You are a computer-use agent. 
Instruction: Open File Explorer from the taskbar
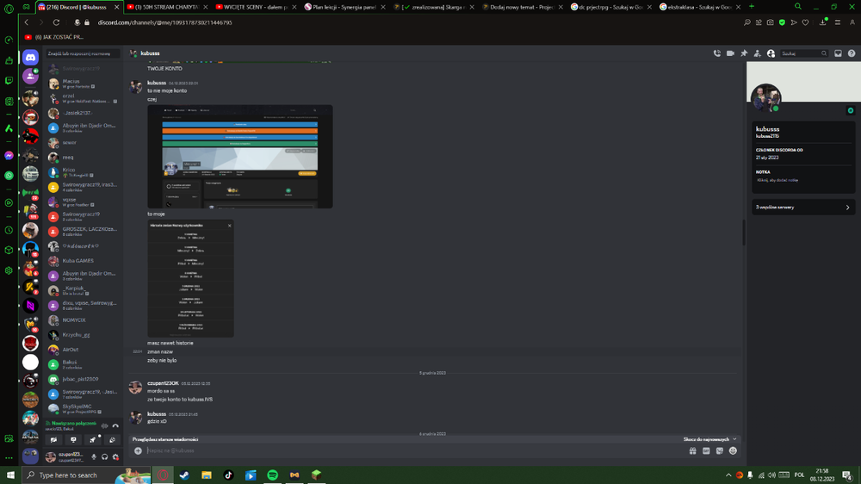[x=207, y=475]
